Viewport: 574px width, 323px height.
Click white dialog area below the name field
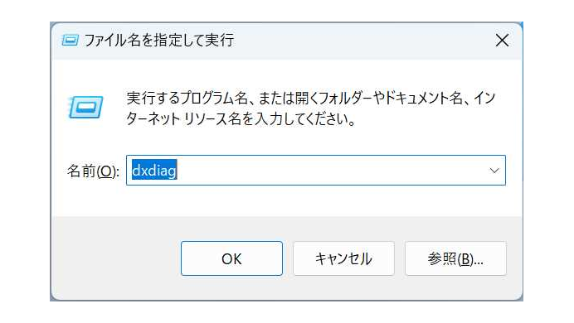tap(287, 201)
